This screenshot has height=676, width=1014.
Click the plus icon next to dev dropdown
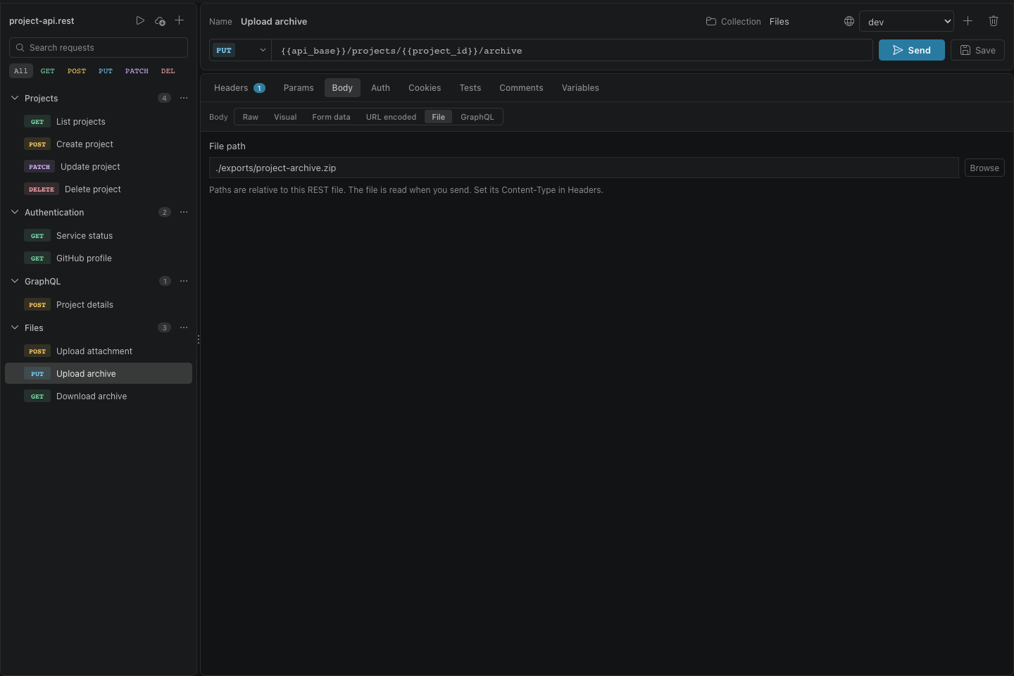click(x=968, y=21)
